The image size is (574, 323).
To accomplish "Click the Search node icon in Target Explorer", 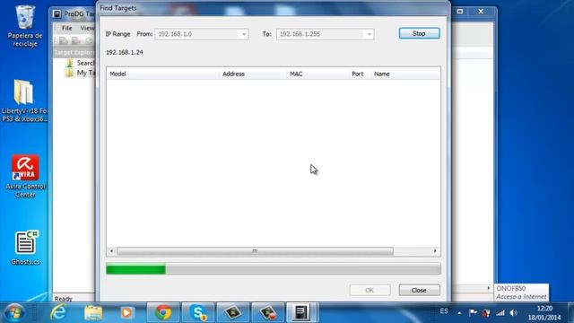I will [x=70, y=64].
